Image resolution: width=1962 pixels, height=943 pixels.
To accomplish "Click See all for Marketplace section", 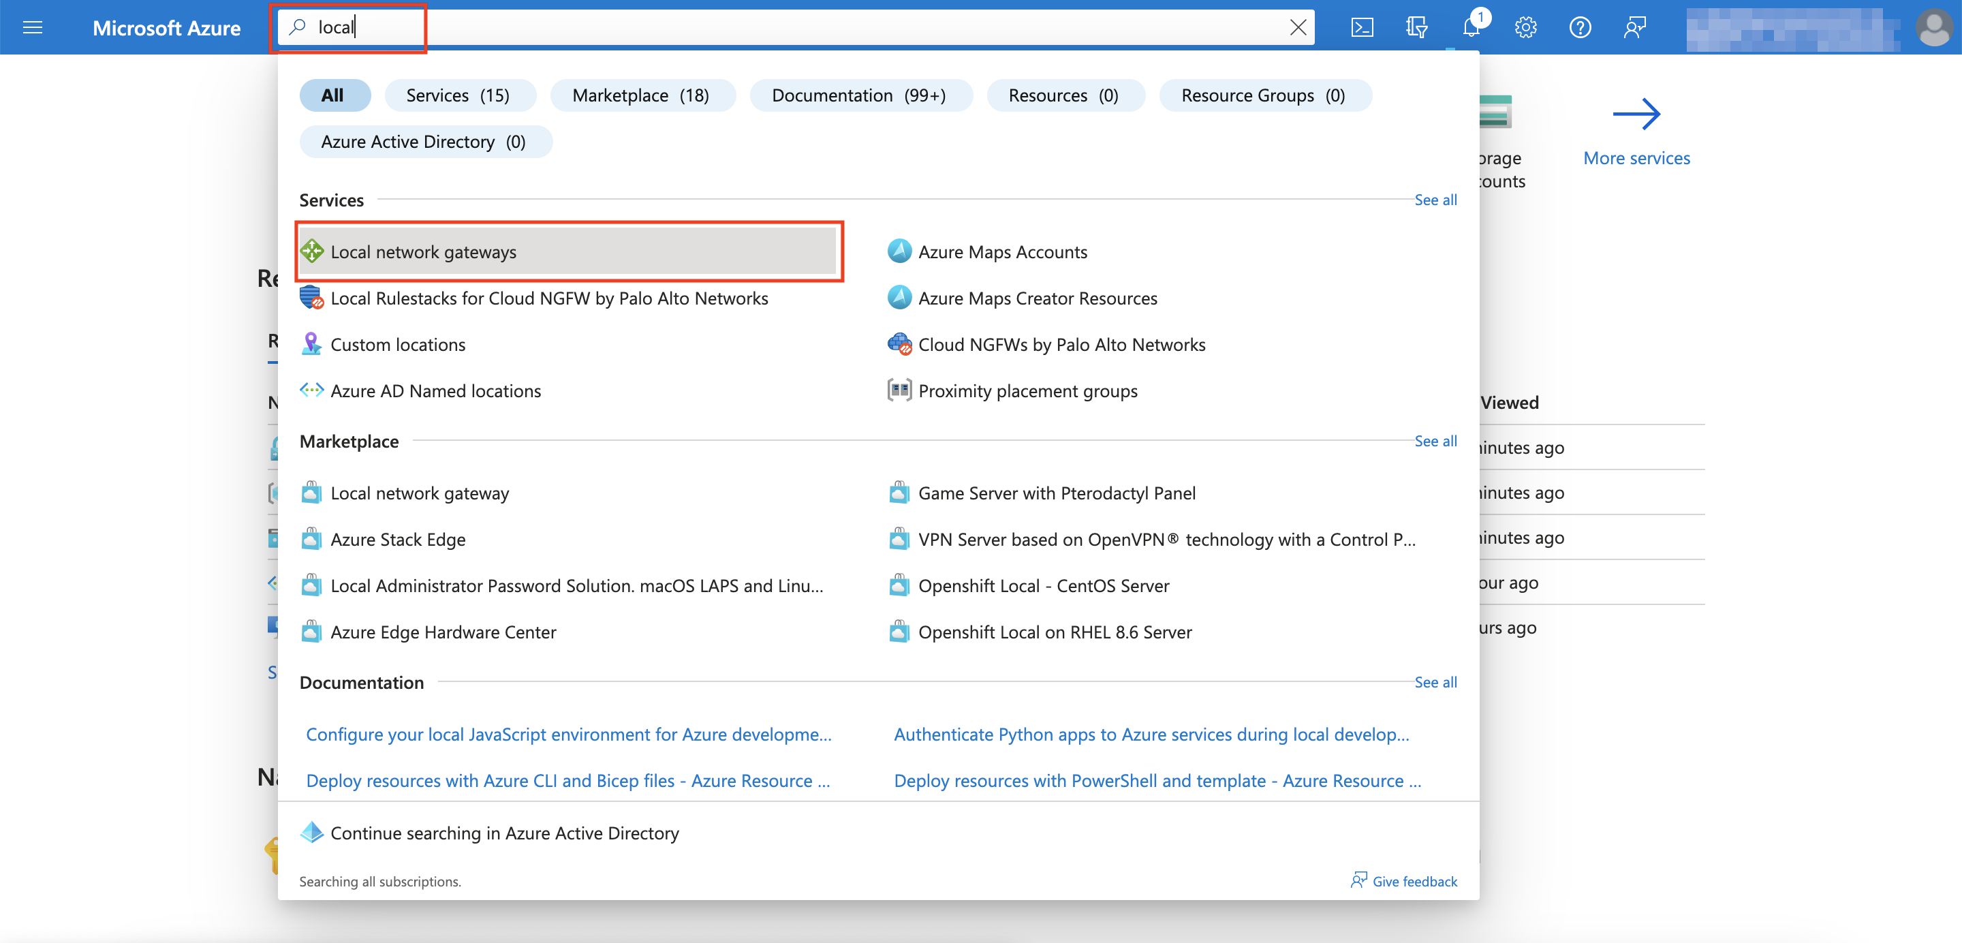I will pyautogui.click(x=1435, y=441).
